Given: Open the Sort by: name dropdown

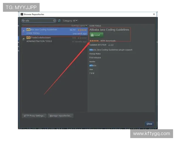Looking at the screenshot, I should pyautogui.click(x=79, y=26).
